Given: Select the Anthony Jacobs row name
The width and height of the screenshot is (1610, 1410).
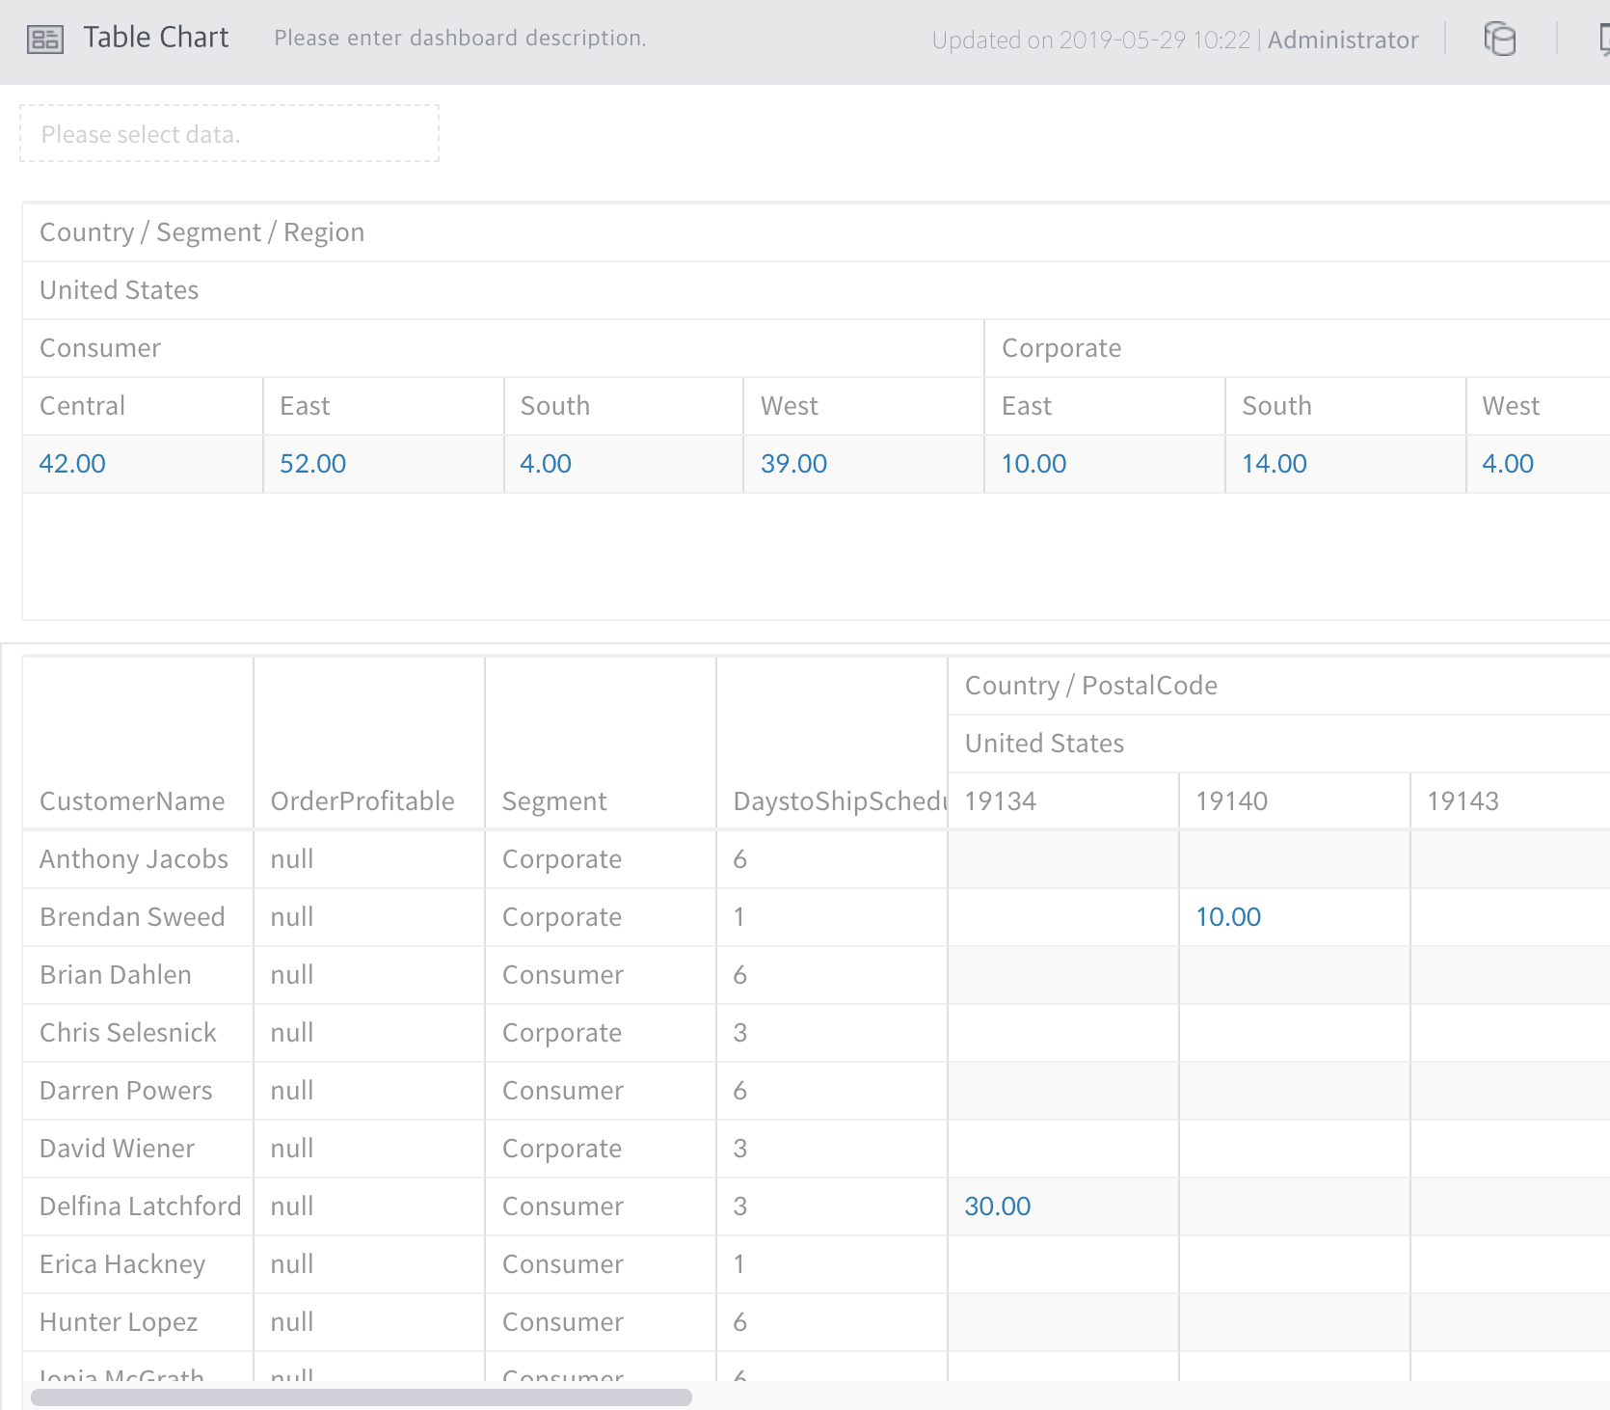Looking at the screenshot, I should (x=134, y=859).
